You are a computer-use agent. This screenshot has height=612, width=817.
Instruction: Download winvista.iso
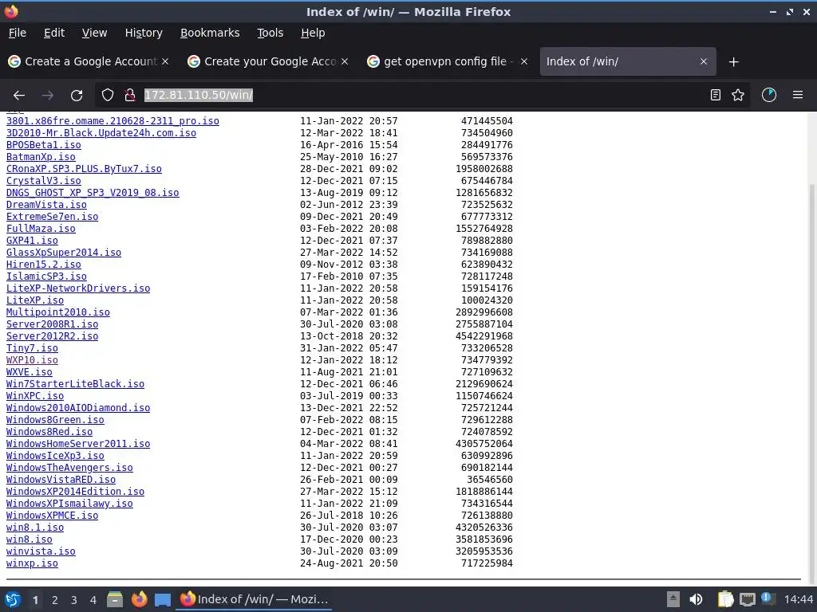tap(41, 551)
